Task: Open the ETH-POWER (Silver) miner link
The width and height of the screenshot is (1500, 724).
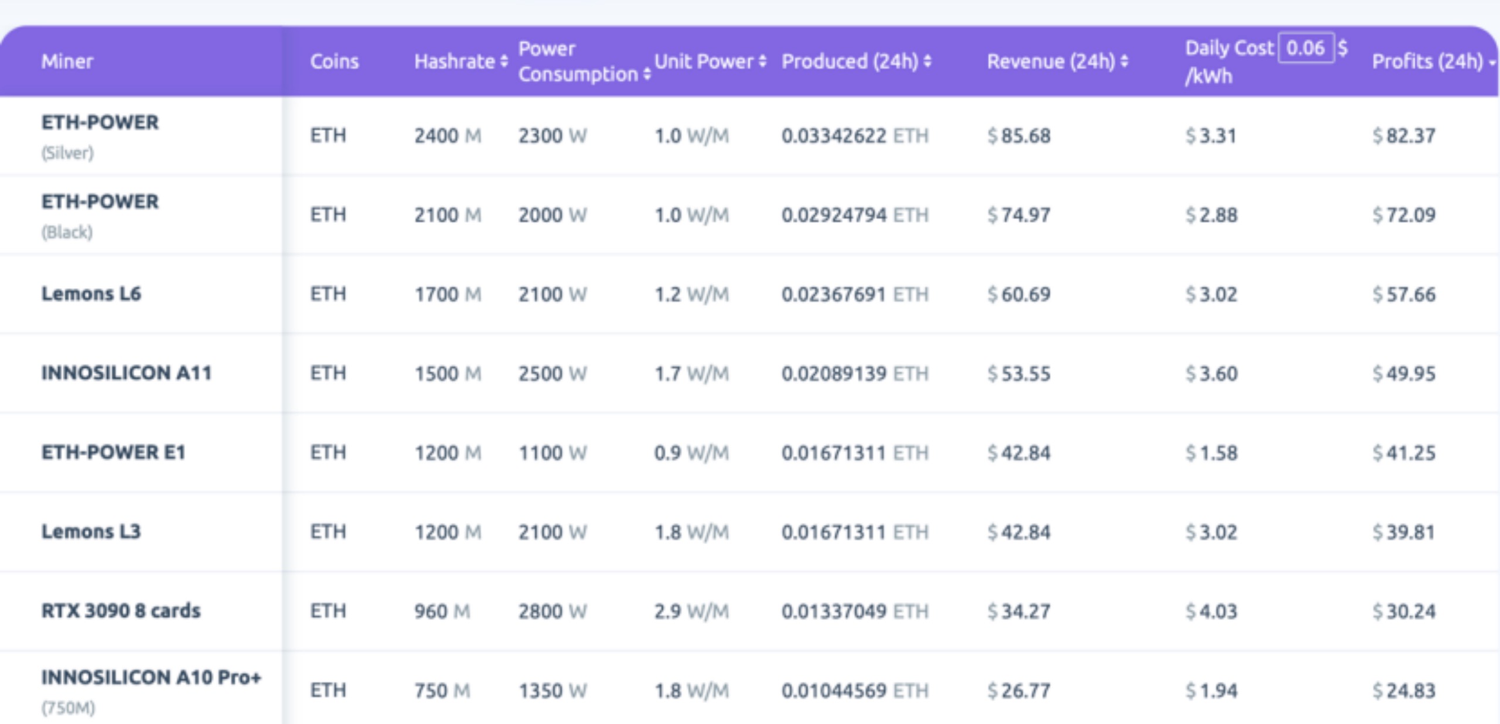Action: point(100,122)
